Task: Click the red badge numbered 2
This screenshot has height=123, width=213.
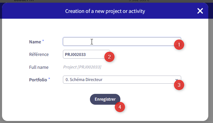Action: [x=109, y=57]
